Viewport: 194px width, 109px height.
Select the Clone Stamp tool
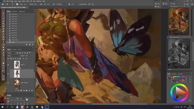[x=3, y=37]
